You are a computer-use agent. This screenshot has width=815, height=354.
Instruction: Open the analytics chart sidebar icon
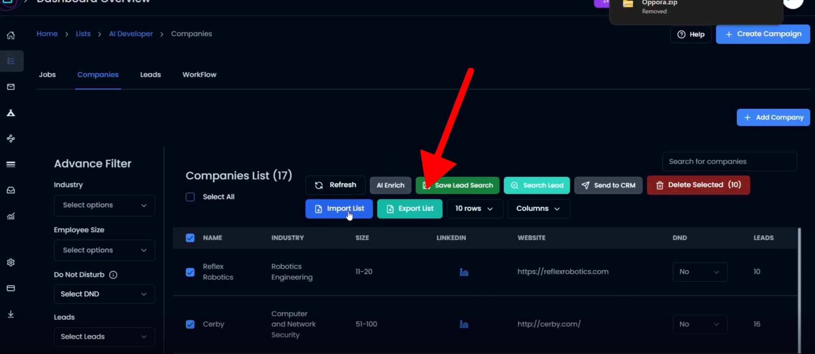(11, 216)
